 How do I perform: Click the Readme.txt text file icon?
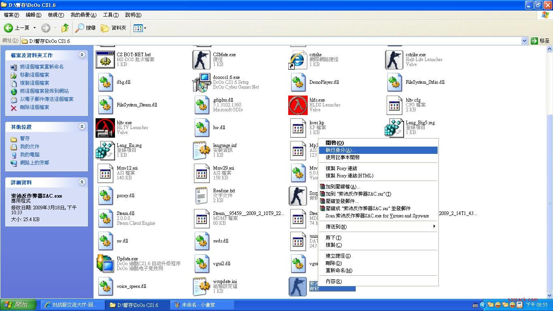click(x=202, y=196)
